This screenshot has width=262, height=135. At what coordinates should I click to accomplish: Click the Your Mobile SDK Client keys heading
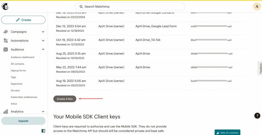pos(87,116)
